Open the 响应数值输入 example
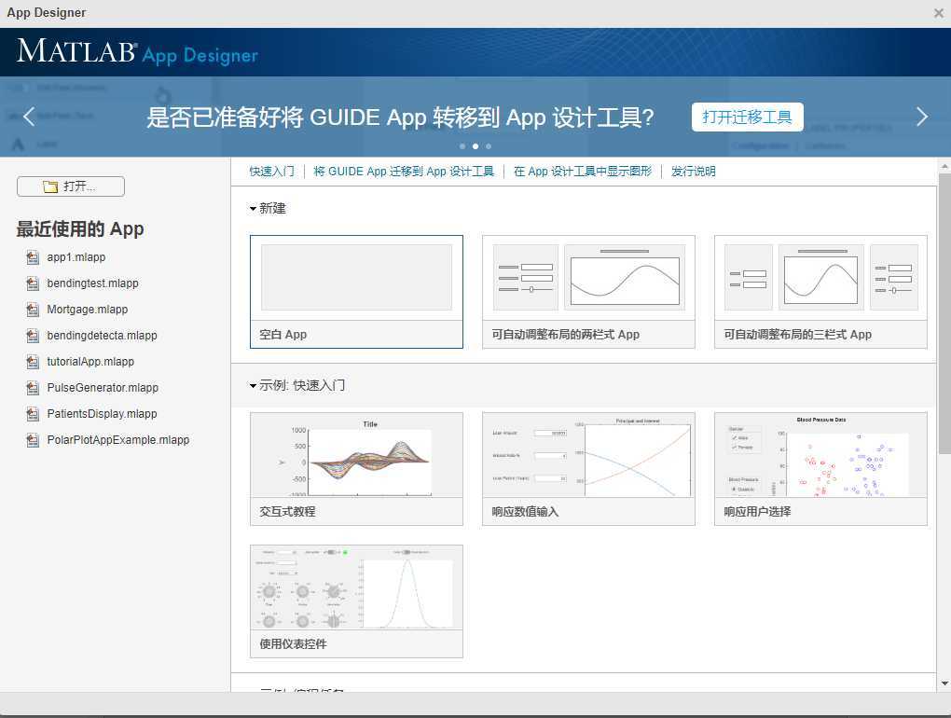 588,469
